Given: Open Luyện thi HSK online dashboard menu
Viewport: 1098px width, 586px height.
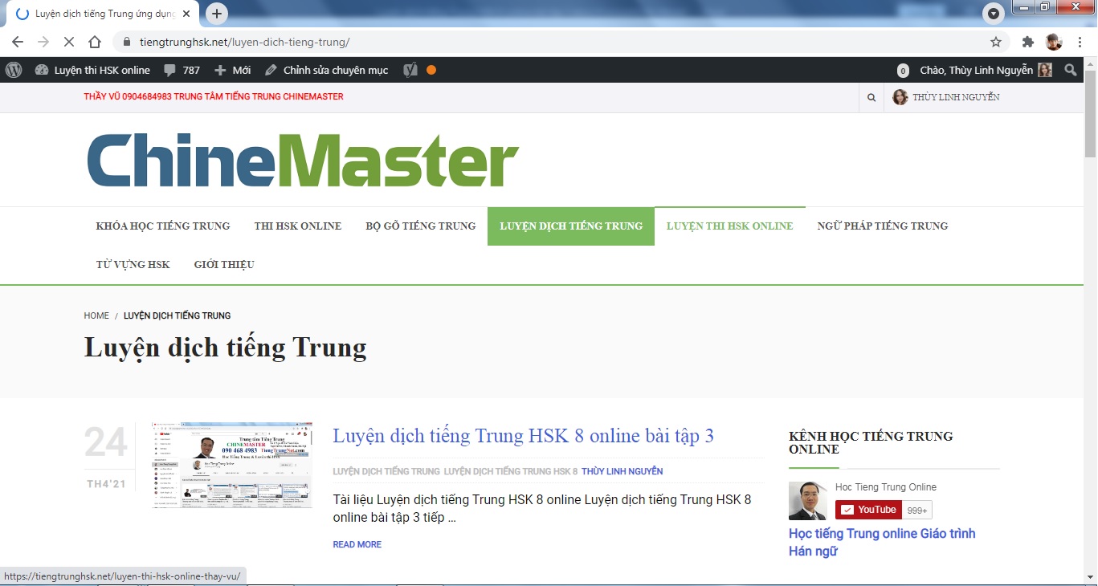Looking at the screenshot, I should click(92, 70).
